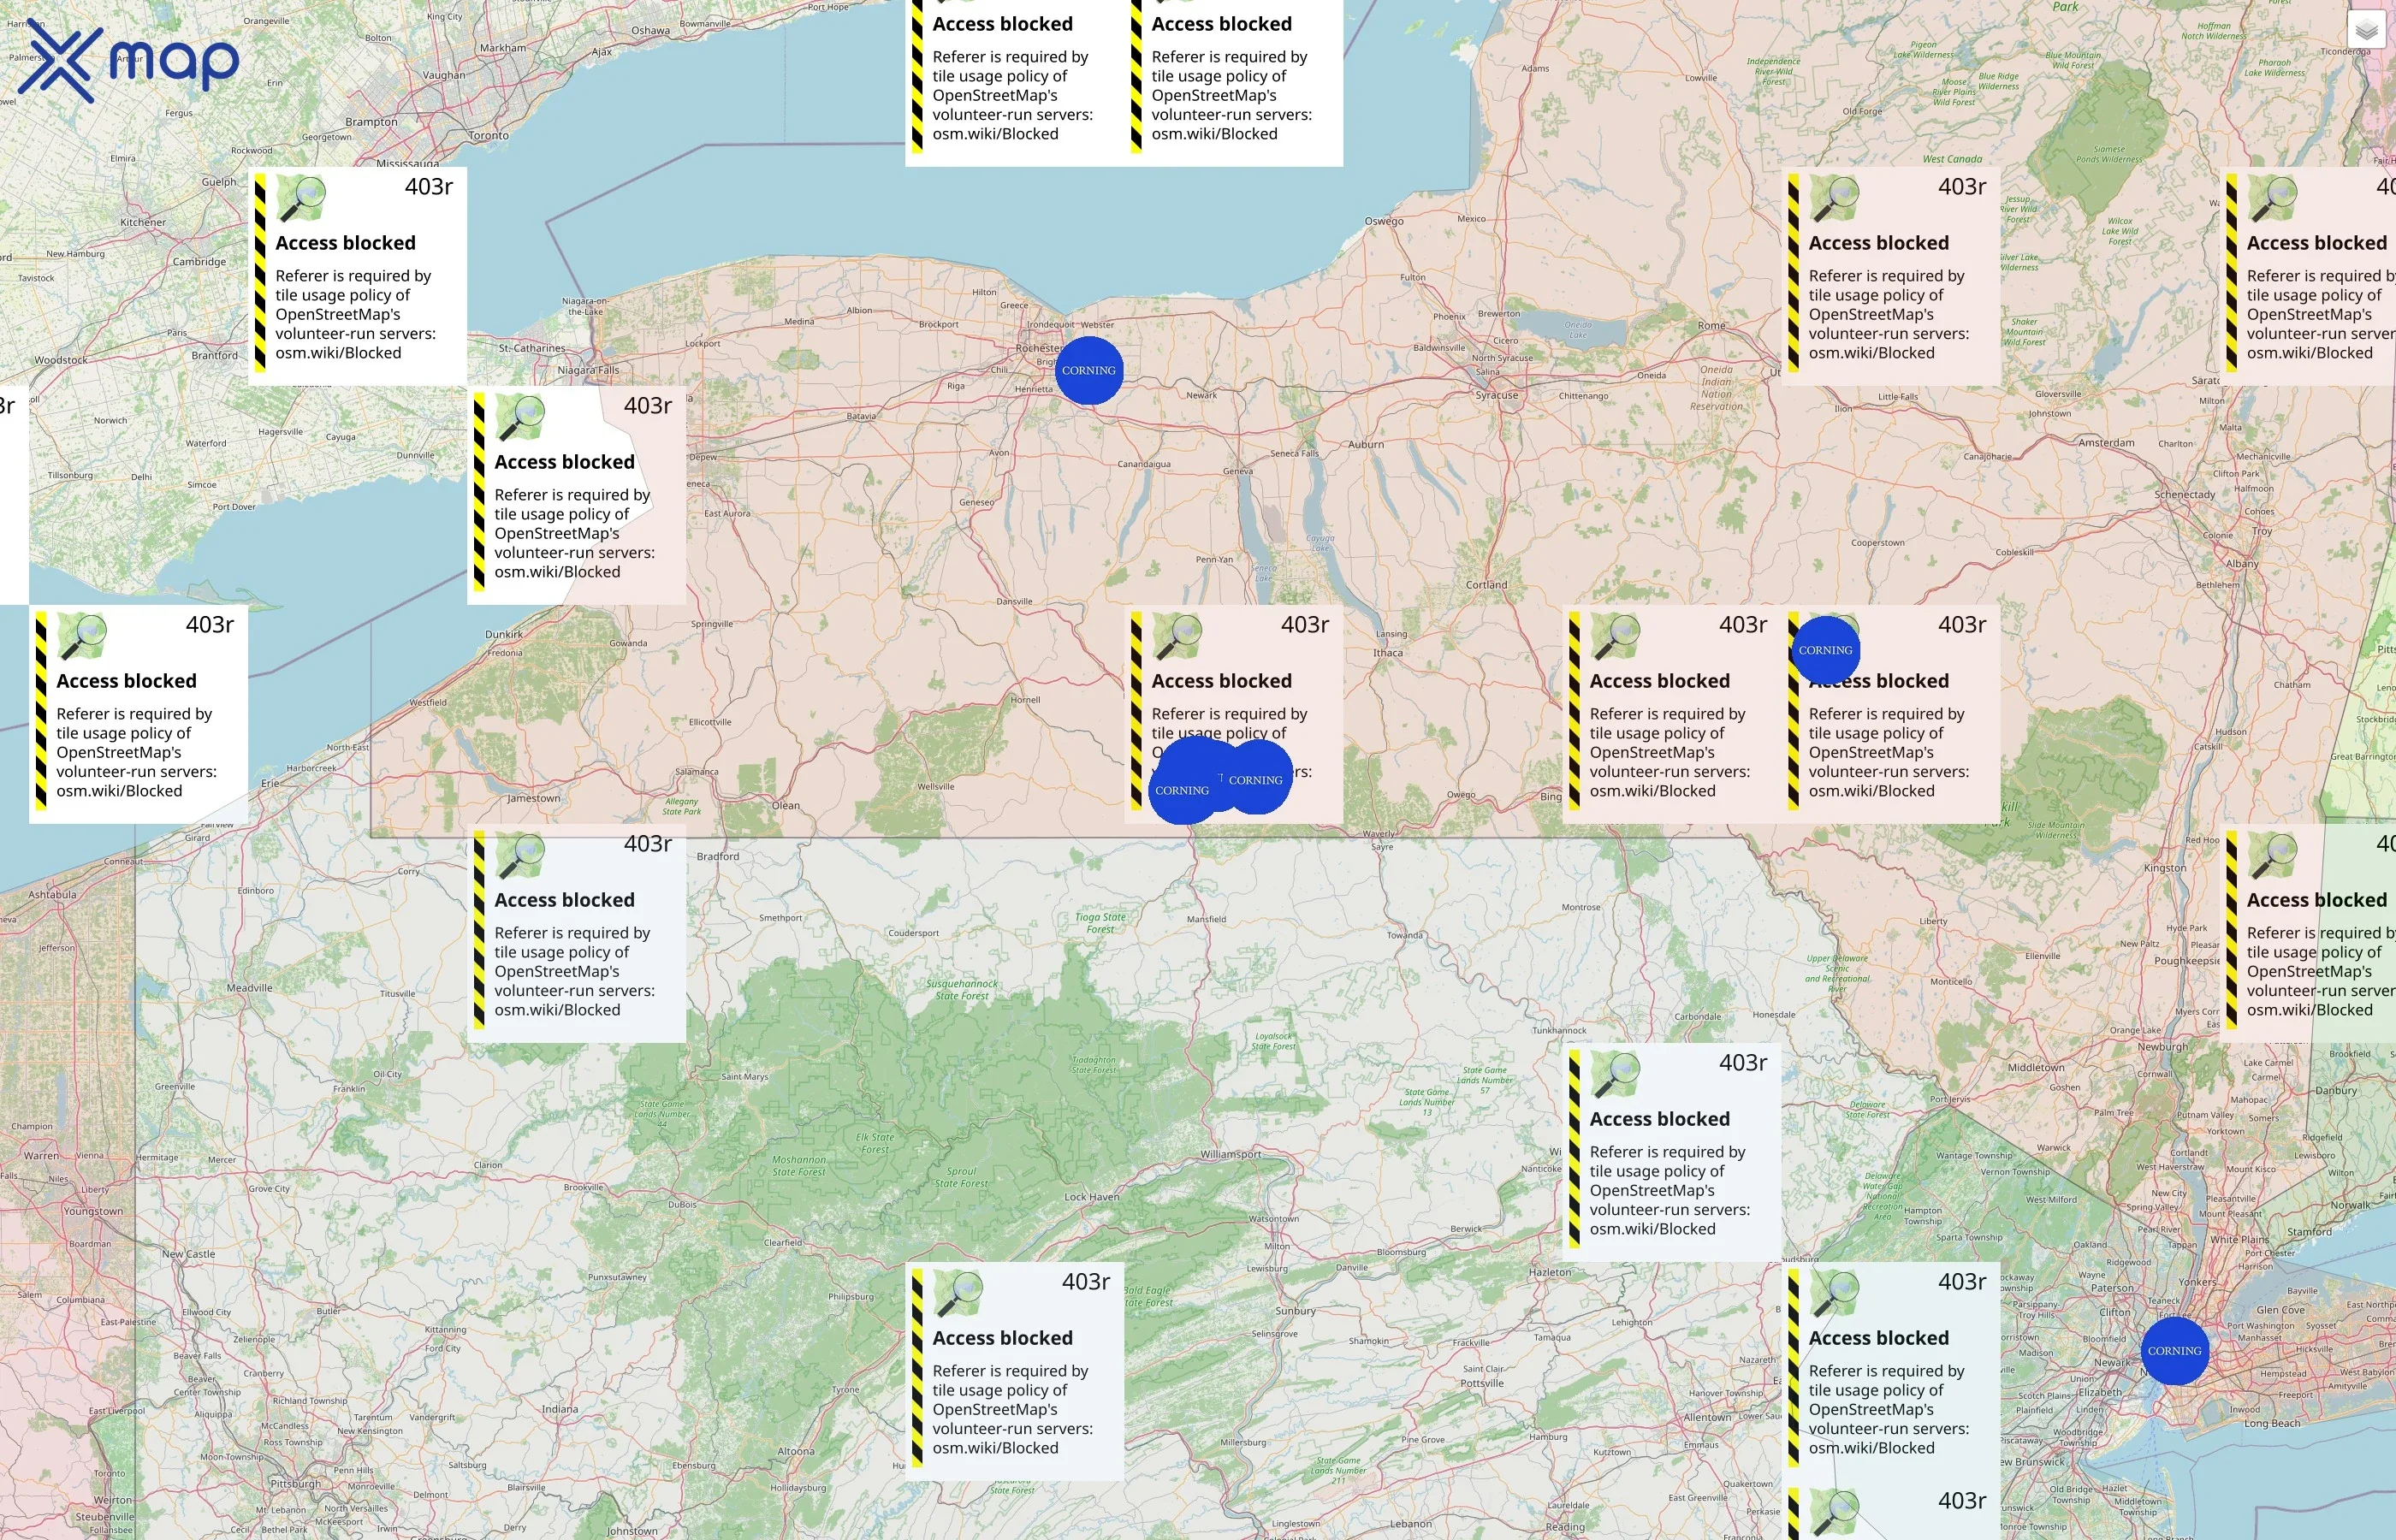Click the 'Newburgh' map label
This screenshot has height=1540, width=2396.
[x=2163, y=1046]
